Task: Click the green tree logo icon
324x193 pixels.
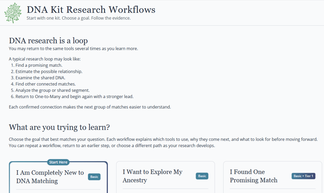Action: click(x=13, y=13)
